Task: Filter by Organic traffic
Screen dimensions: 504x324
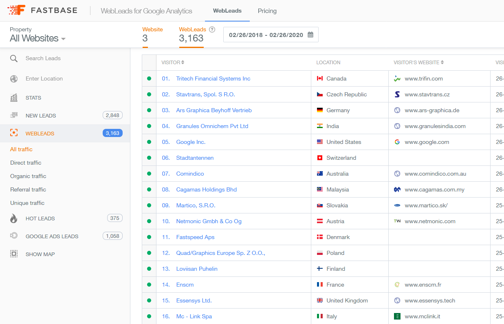Action: pos(28,176)
